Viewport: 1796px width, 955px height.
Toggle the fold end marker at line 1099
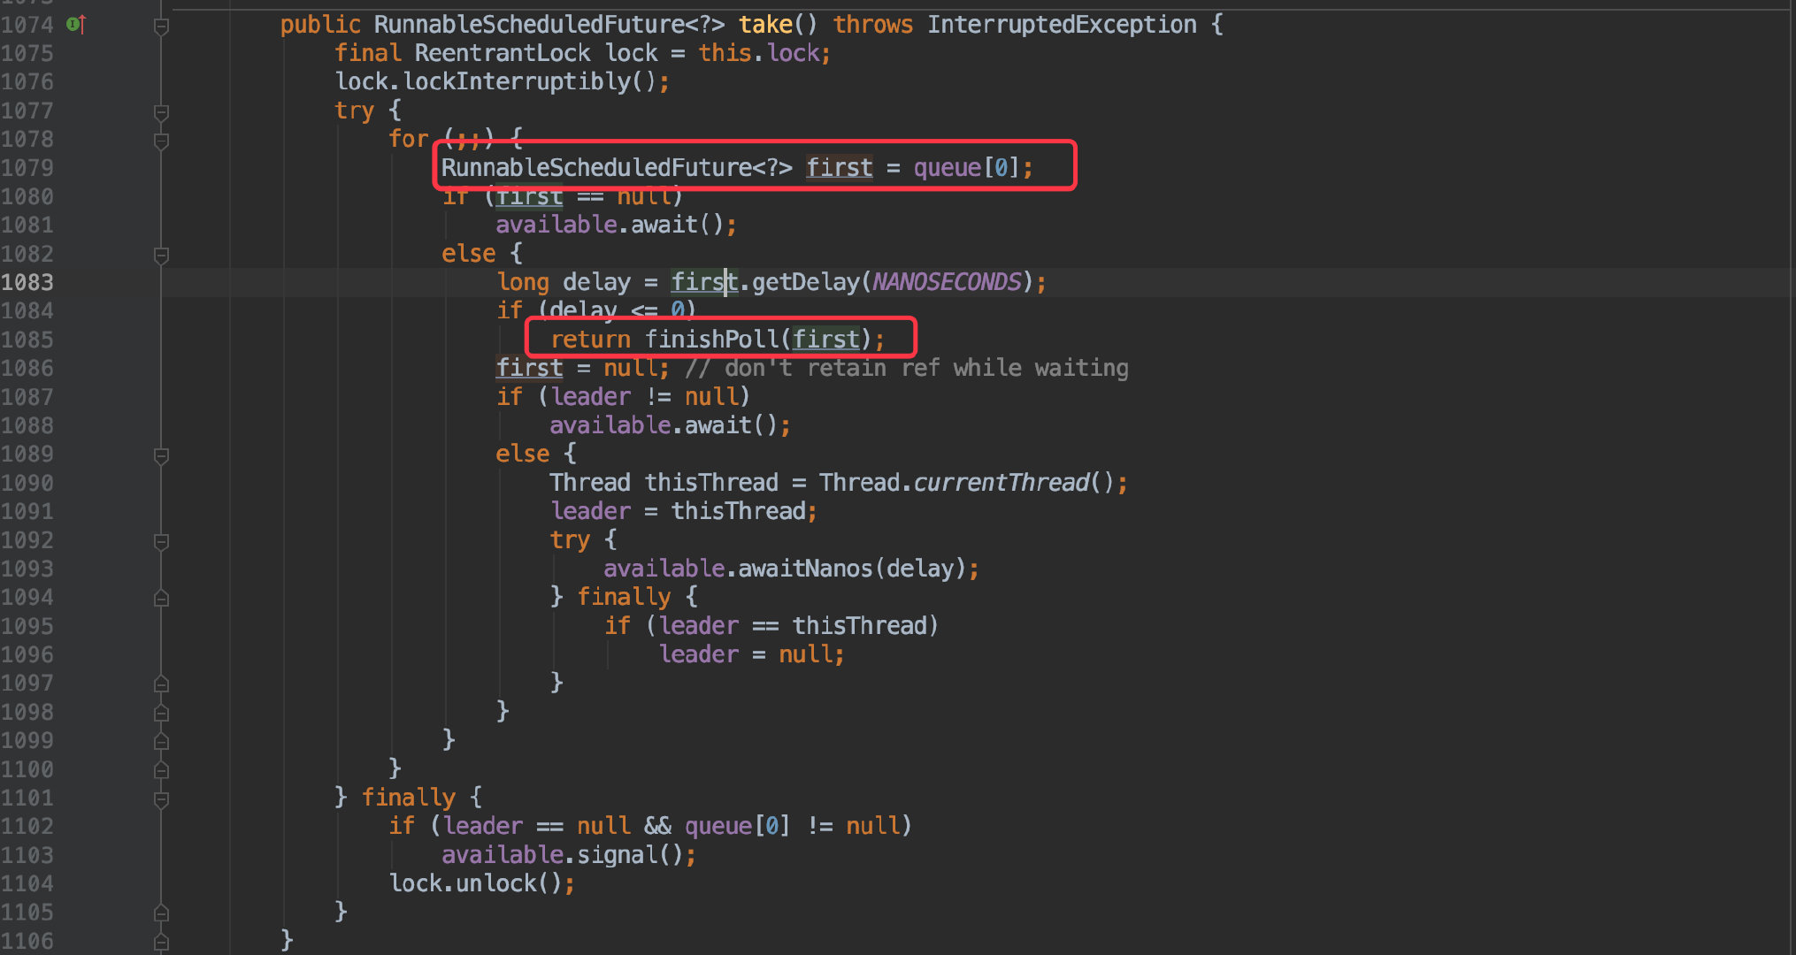161,741
